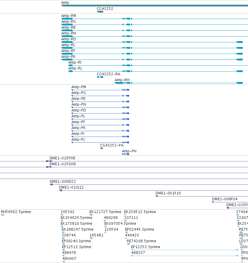Image resolution: width=248 pixels, height=263 pixels.
Task: Click the EK173810.5prime EST label
Action: pos(77,224)
